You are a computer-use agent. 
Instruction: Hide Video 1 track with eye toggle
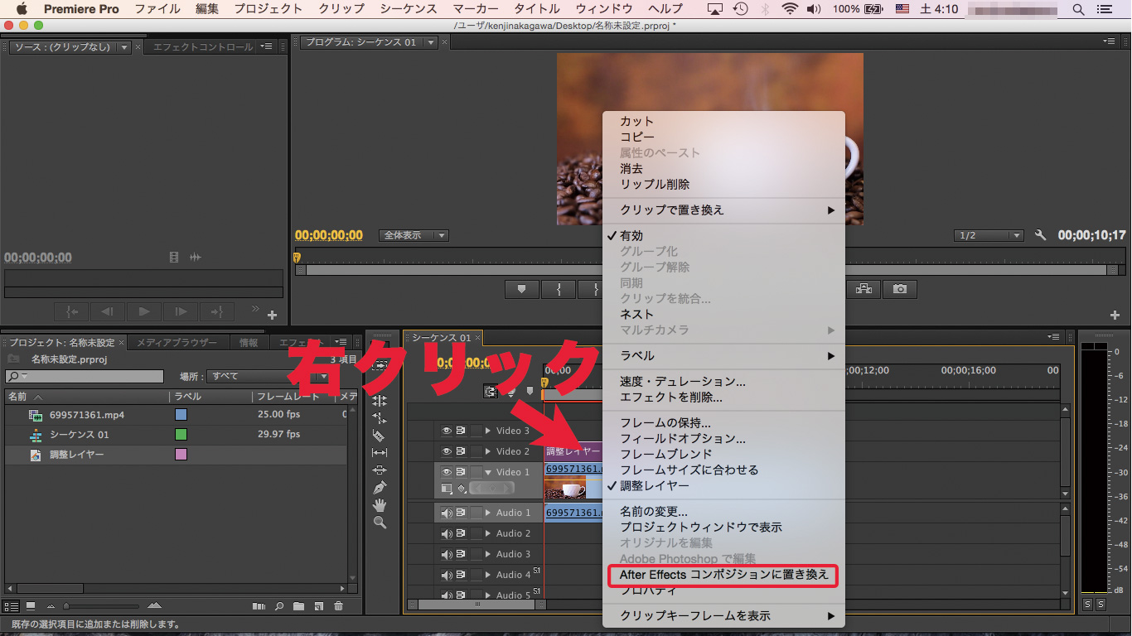point(447,472)
